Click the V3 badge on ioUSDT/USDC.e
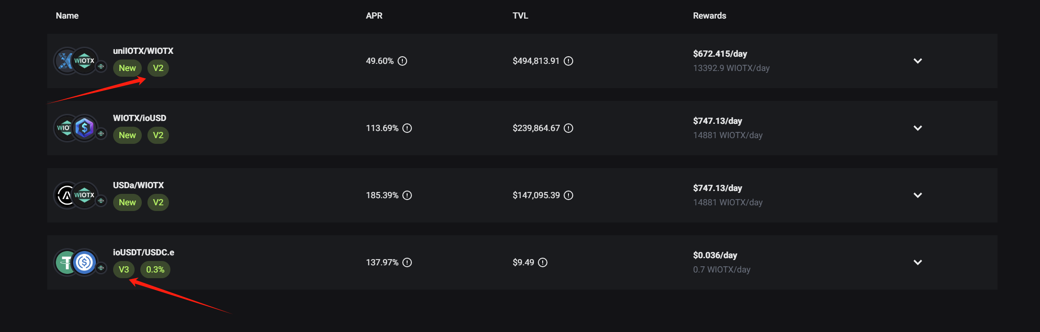1040x332 pixels. 124,270
